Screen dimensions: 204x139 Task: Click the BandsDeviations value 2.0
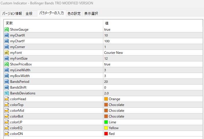click(x=107, y=93)
